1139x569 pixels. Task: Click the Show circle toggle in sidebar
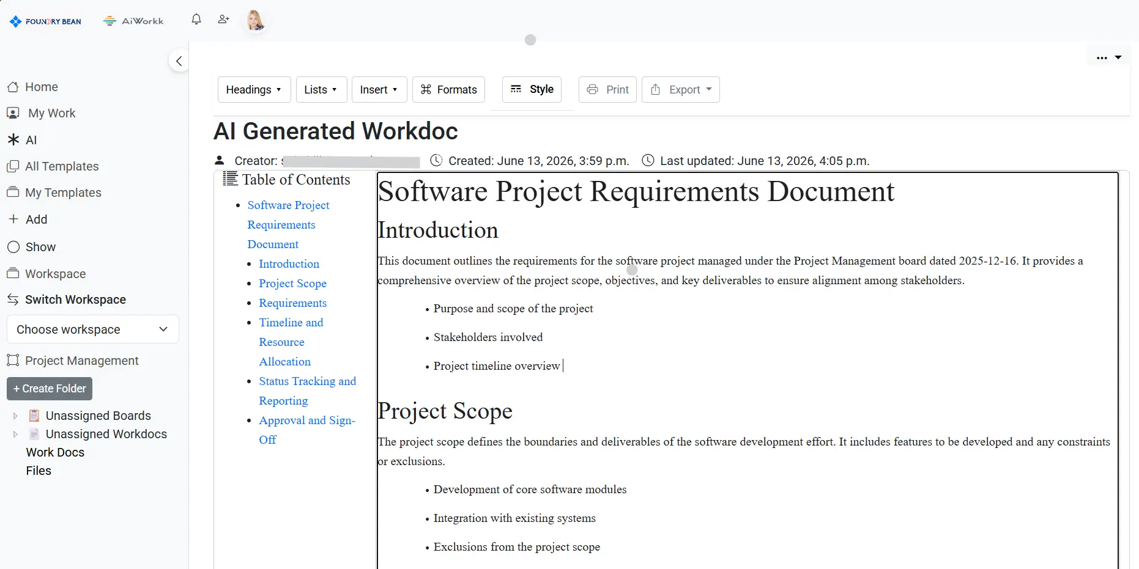[x=13, y=247]
